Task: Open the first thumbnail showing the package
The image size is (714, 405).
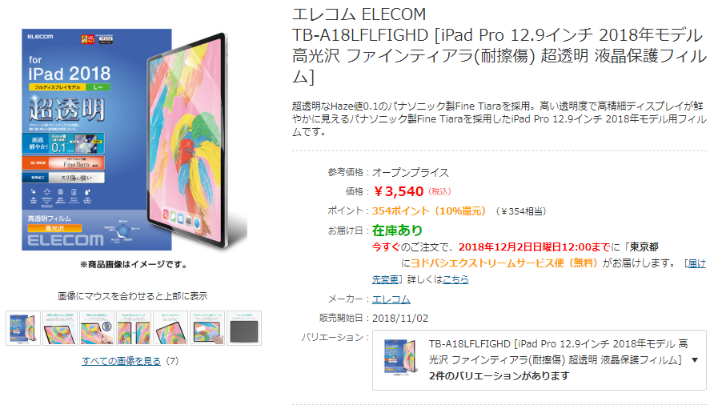Action: pyautogui.click(x=23, y=328)
